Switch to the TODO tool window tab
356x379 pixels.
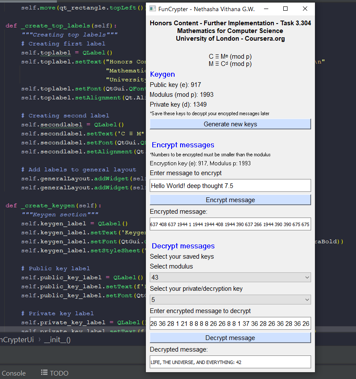tap(59, 373)
